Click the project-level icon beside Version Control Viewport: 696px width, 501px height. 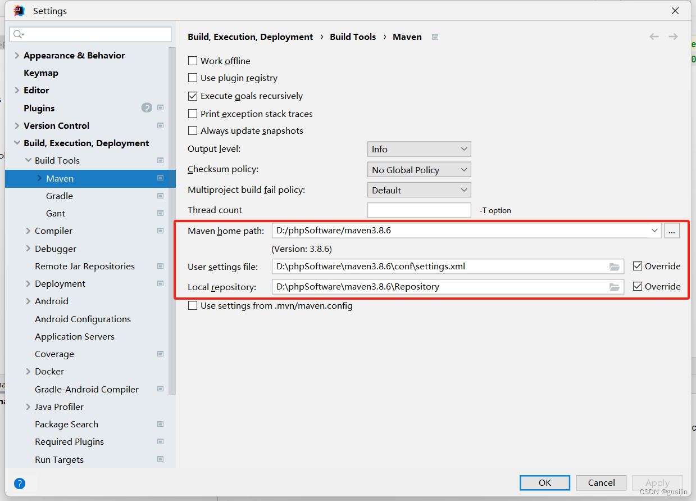[160, 125]
